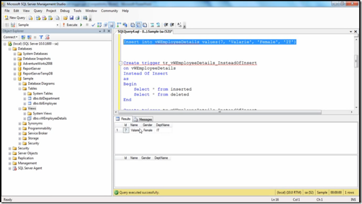Expand the dbo.tblEmployee table node

(x=25, y=104)
